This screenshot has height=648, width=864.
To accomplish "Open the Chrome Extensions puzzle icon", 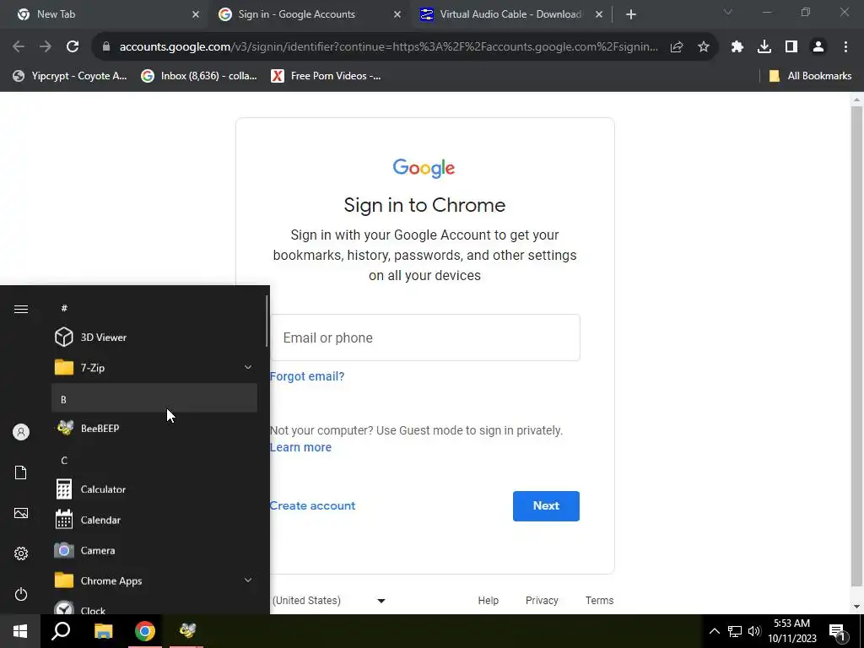I will click(737, 47).
